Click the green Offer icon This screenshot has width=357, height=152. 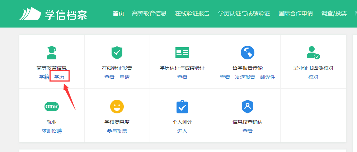point(51,107)
